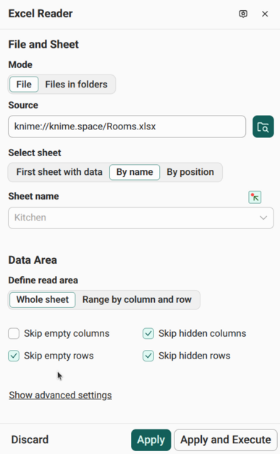Select Whole sheet read area
The height and width of the screenshot is (454, 280).
(43, 299)
